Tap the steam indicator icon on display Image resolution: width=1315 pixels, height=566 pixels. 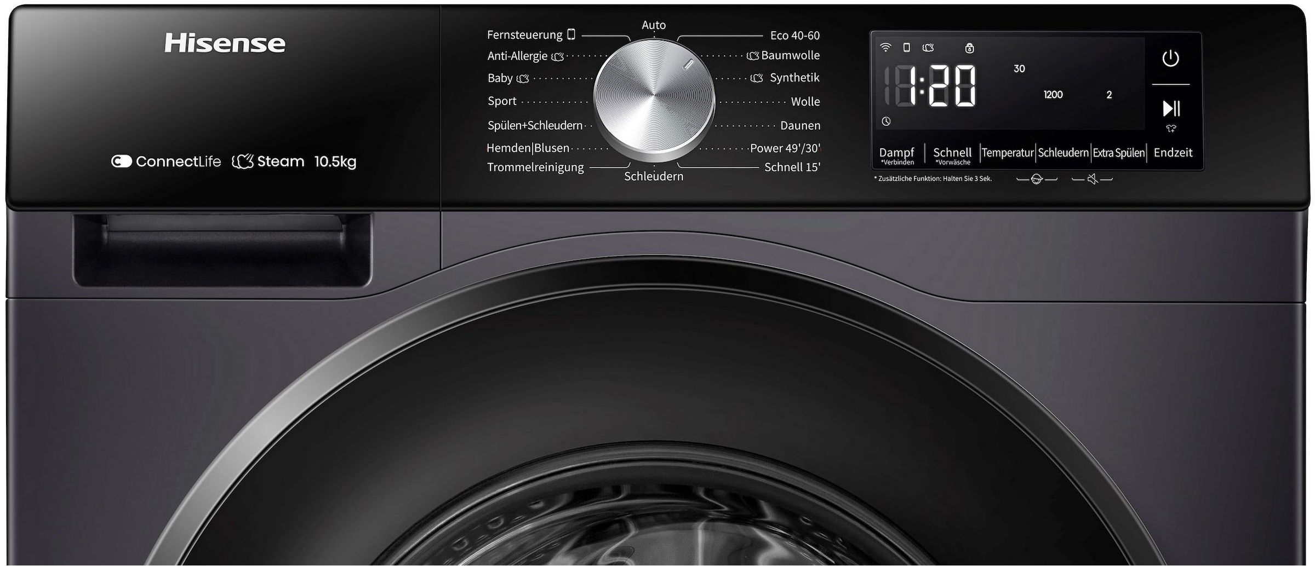[x=929, y=47]
